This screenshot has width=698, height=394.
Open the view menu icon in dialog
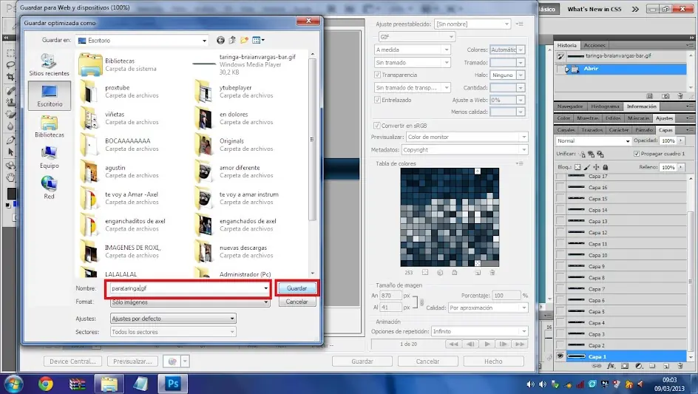tap(258, 41)
